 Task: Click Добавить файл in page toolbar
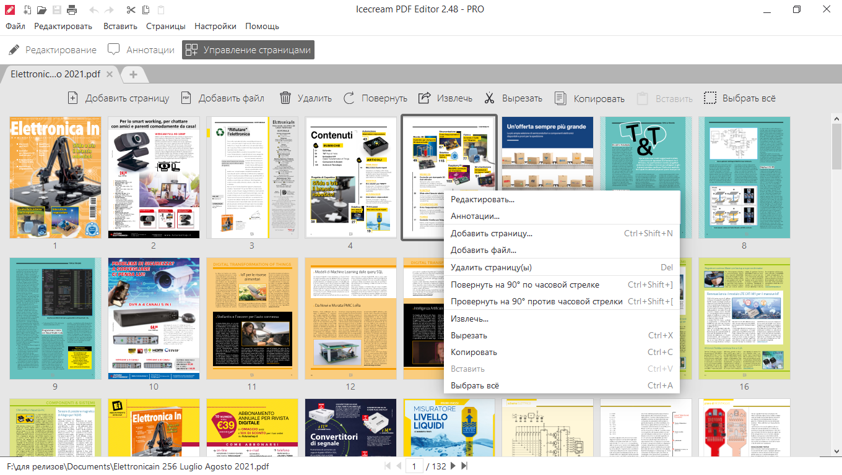(222, 98)
